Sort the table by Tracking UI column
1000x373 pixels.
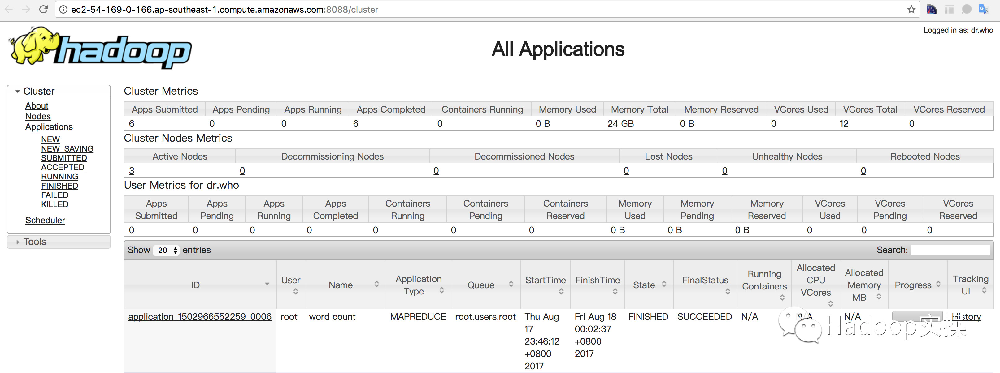[x=971, y=285]
